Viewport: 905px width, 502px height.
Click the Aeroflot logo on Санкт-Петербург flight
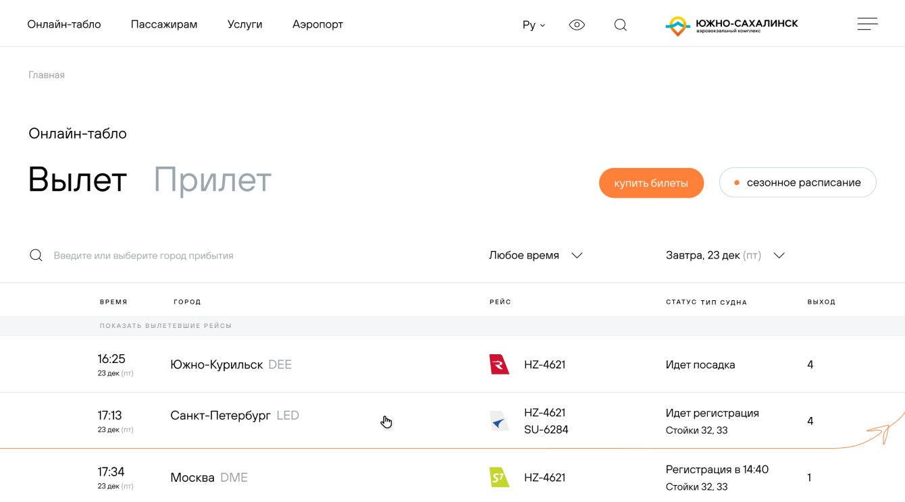499,421
